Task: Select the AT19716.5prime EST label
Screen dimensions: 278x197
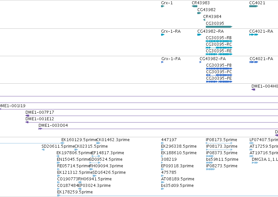Action: 264,153
